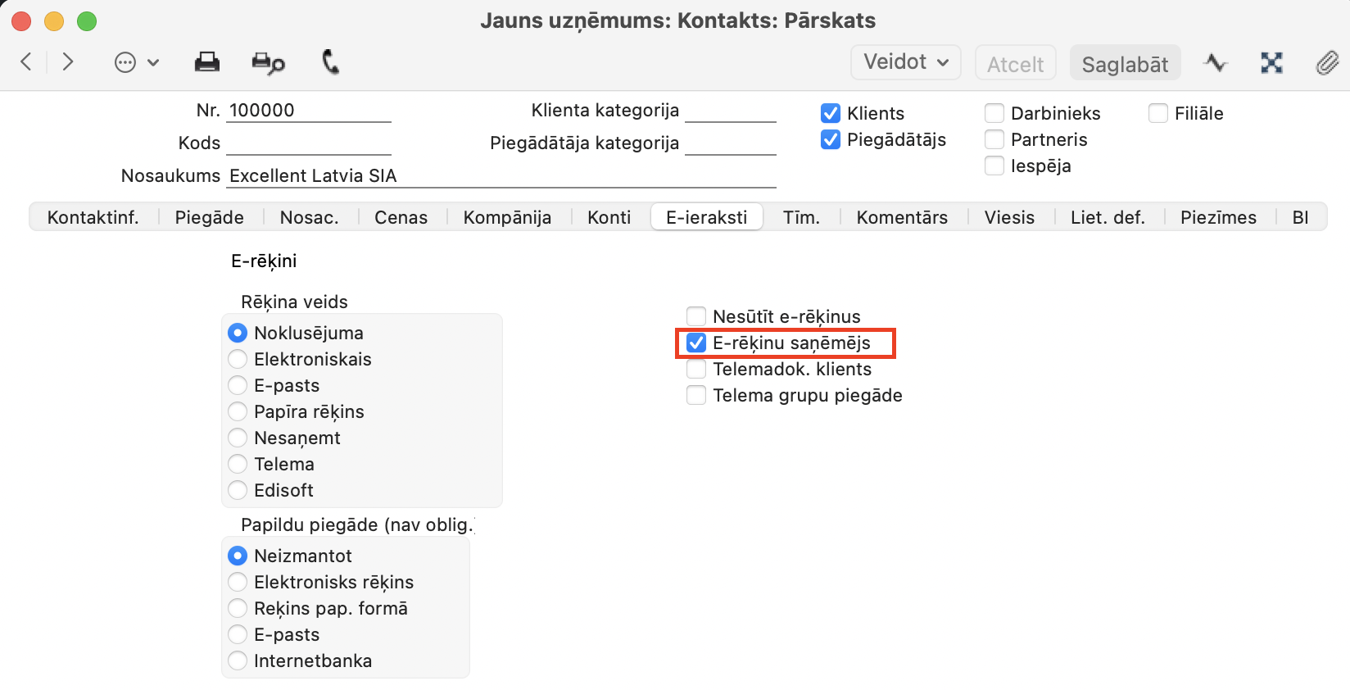Switch to the Kontaktinf. tab
Image resolution: width=1350 pixels, height=690 pixels.
(93, 217)
